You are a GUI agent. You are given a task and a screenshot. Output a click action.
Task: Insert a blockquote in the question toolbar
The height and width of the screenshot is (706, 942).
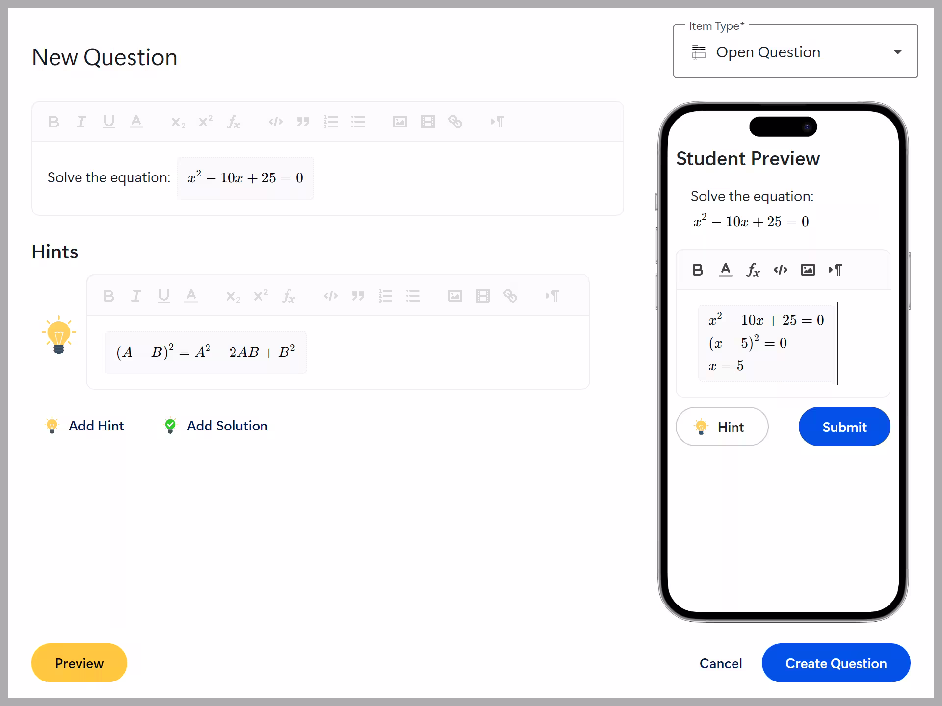coord(304,122)
